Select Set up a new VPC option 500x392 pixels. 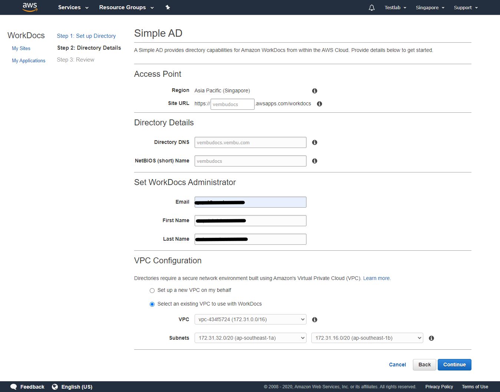click(x=152, y=290)
